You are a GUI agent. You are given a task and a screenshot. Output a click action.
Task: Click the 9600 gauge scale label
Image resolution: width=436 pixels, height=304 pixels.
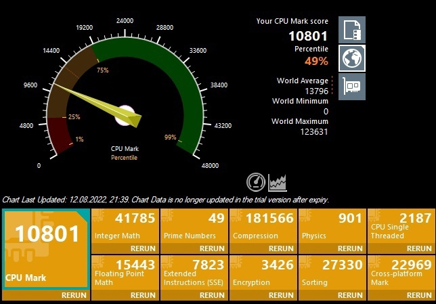pyautogui.click(x=30, y=85)
